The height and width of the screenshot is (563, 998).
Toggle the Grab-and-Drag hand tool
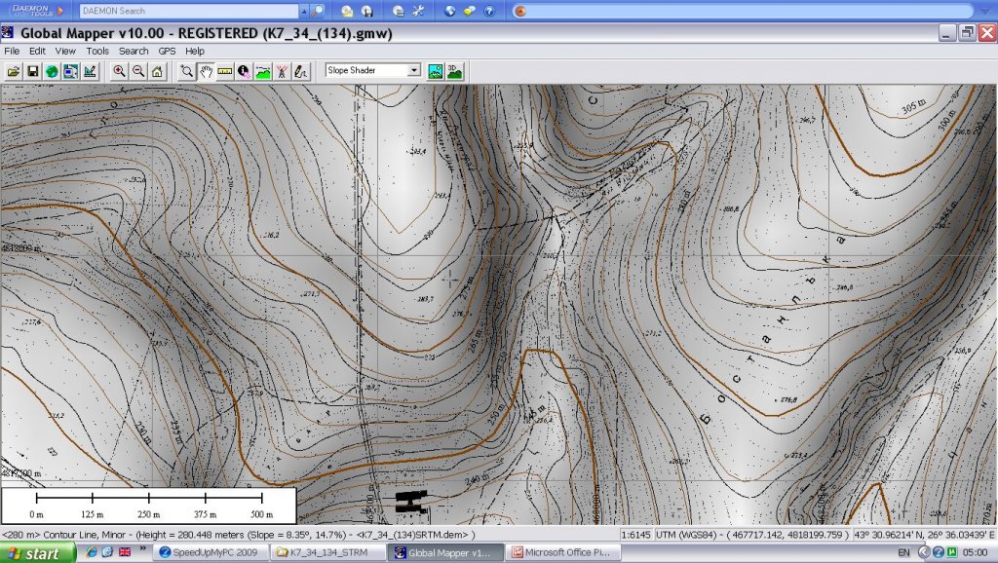coord(206,71)
